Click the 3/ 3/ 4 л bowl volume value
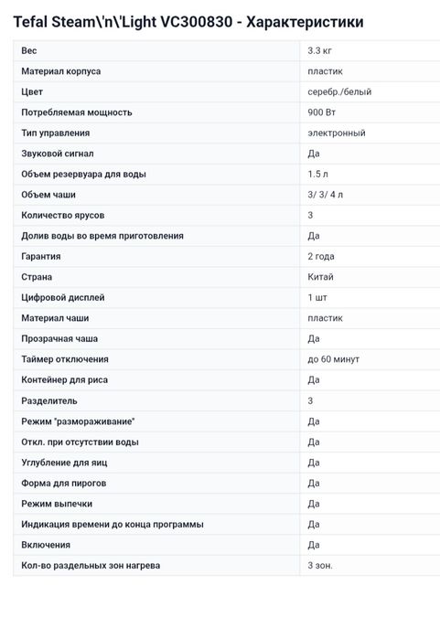 click(x=325, y=195)
